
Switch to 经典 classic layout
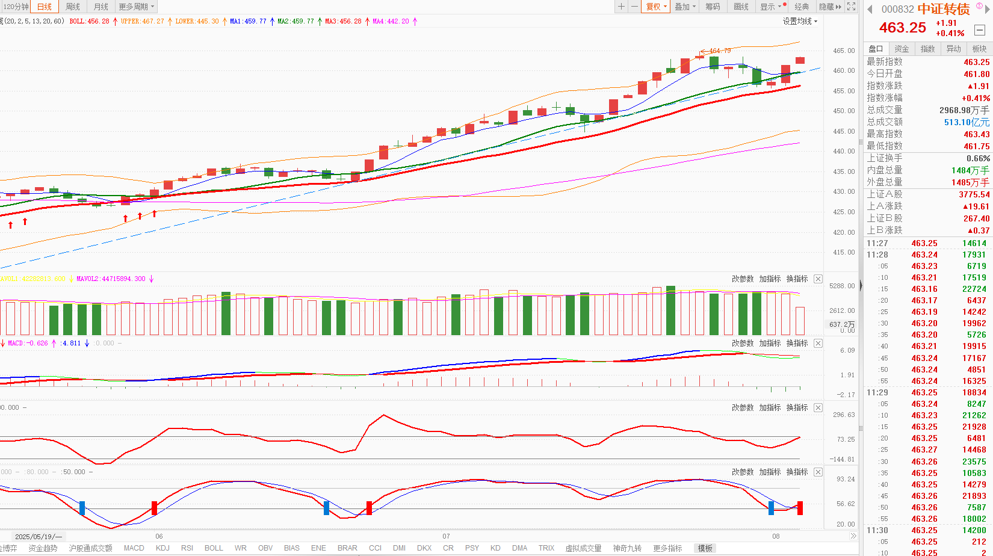click(x=802, y=7)
